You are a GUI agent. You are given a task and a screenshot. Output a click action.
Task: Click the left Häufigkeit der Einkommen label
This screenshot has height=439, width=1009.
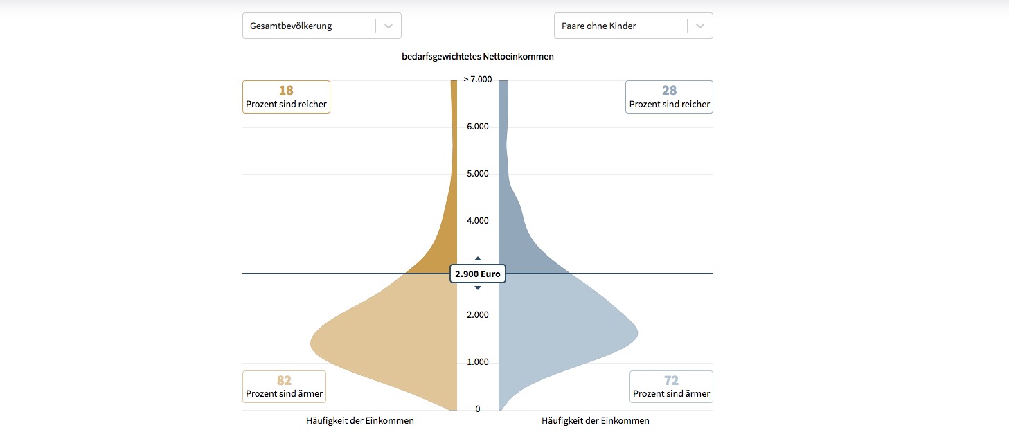[x=360, y=420]
